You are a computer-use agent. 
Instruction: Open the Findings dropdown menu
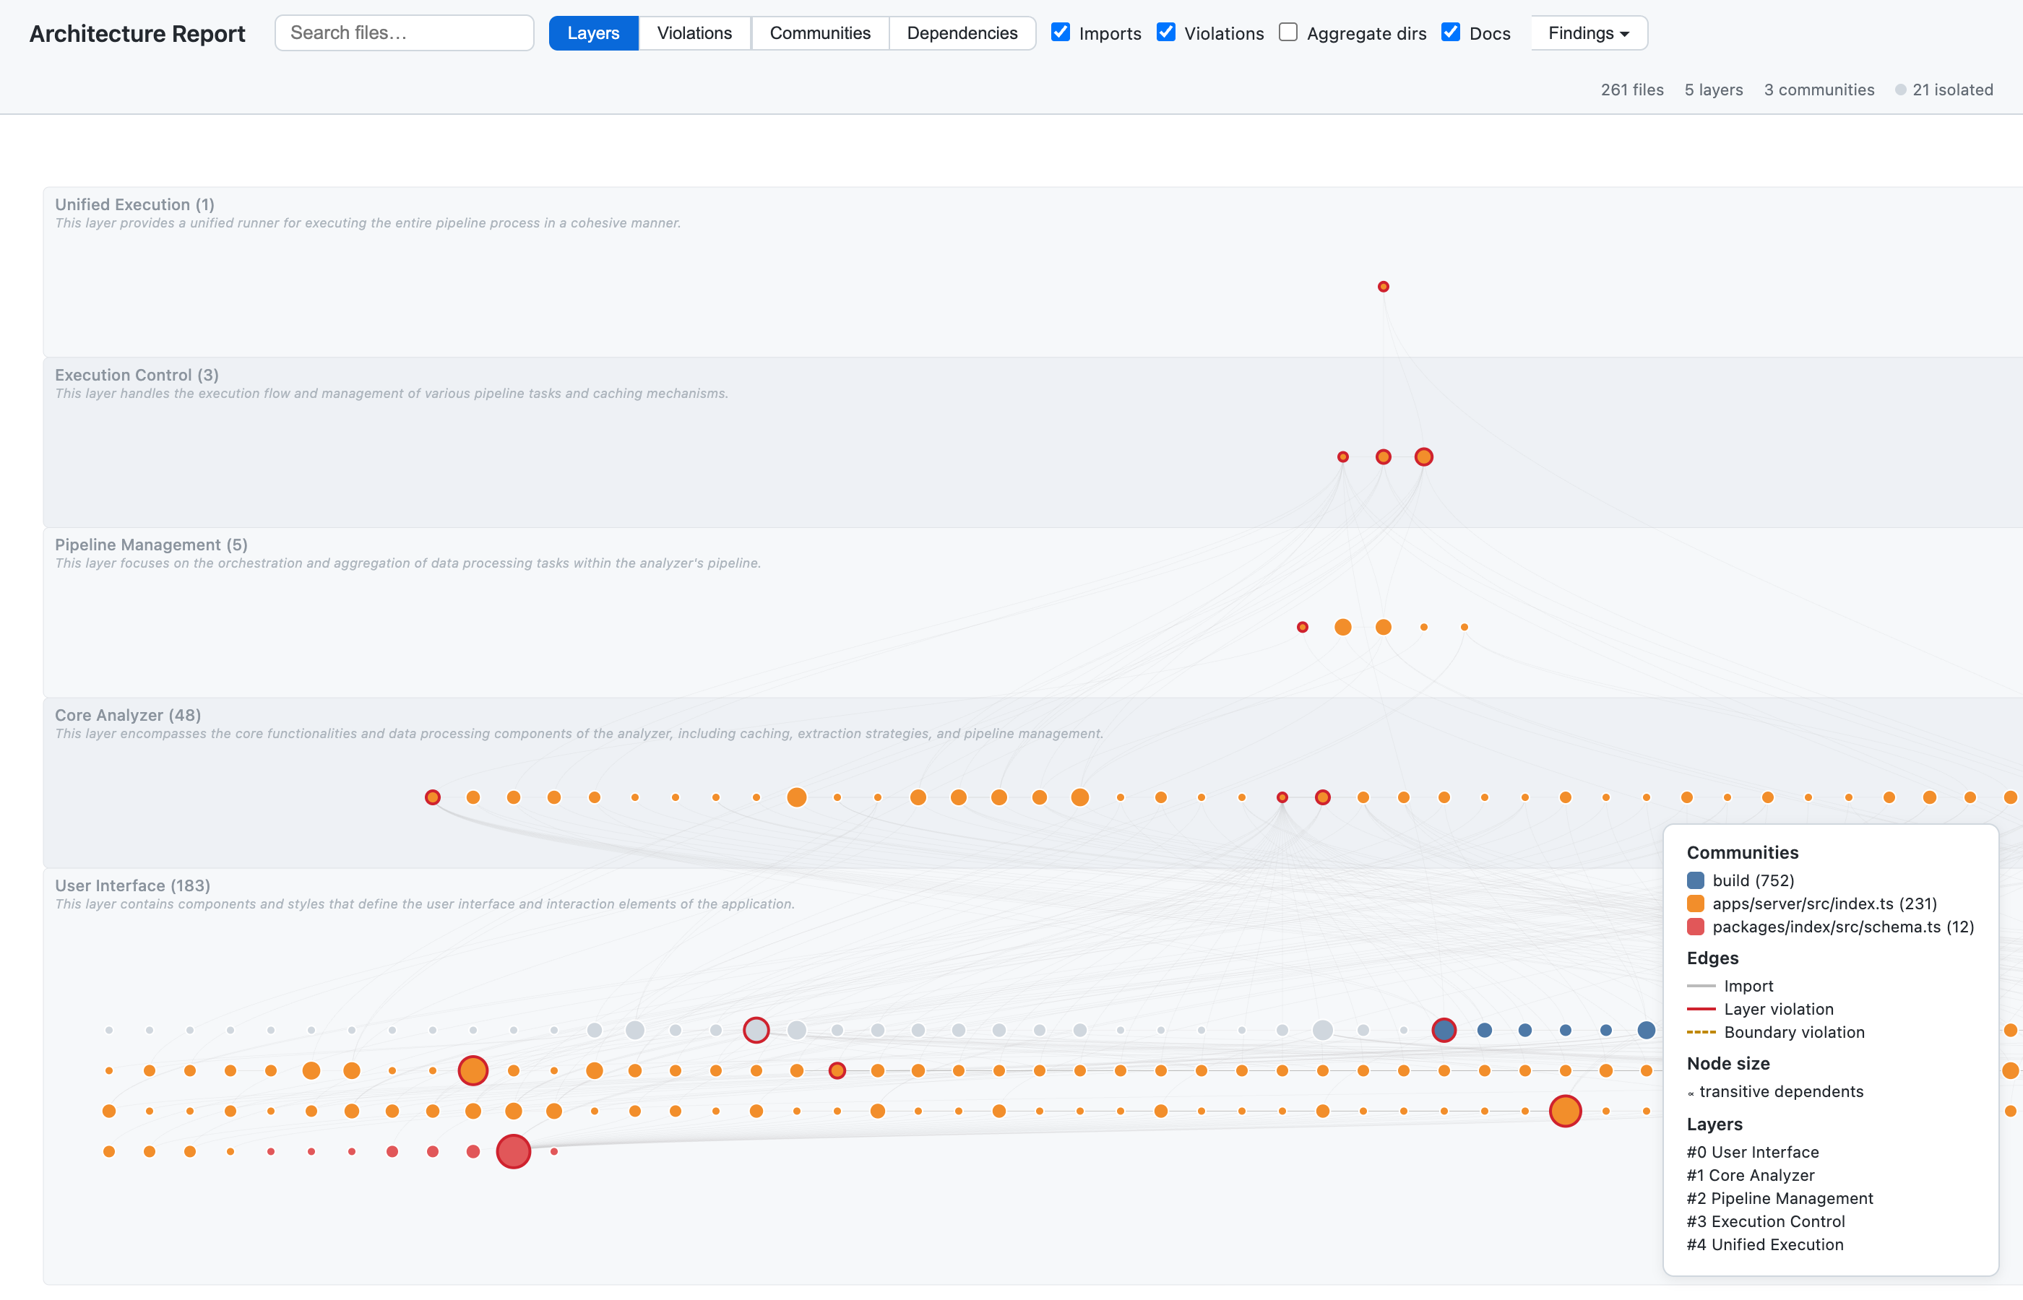[1588, 33]
